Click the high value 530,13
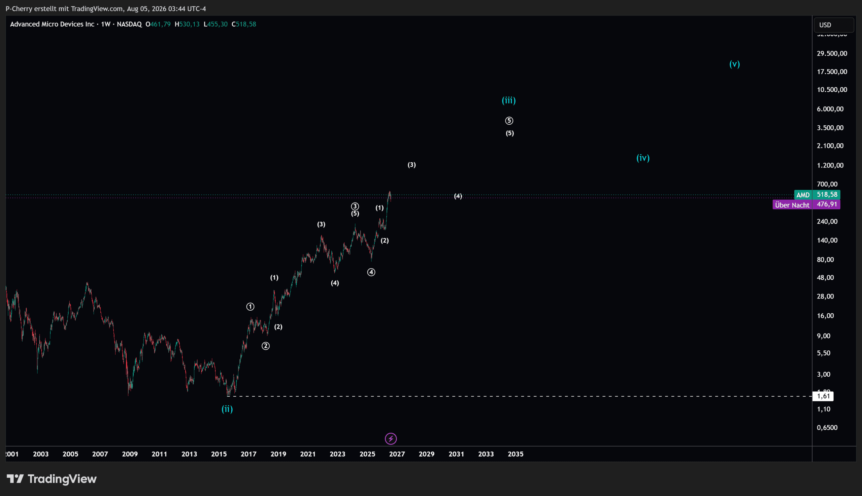 (189, 24)
